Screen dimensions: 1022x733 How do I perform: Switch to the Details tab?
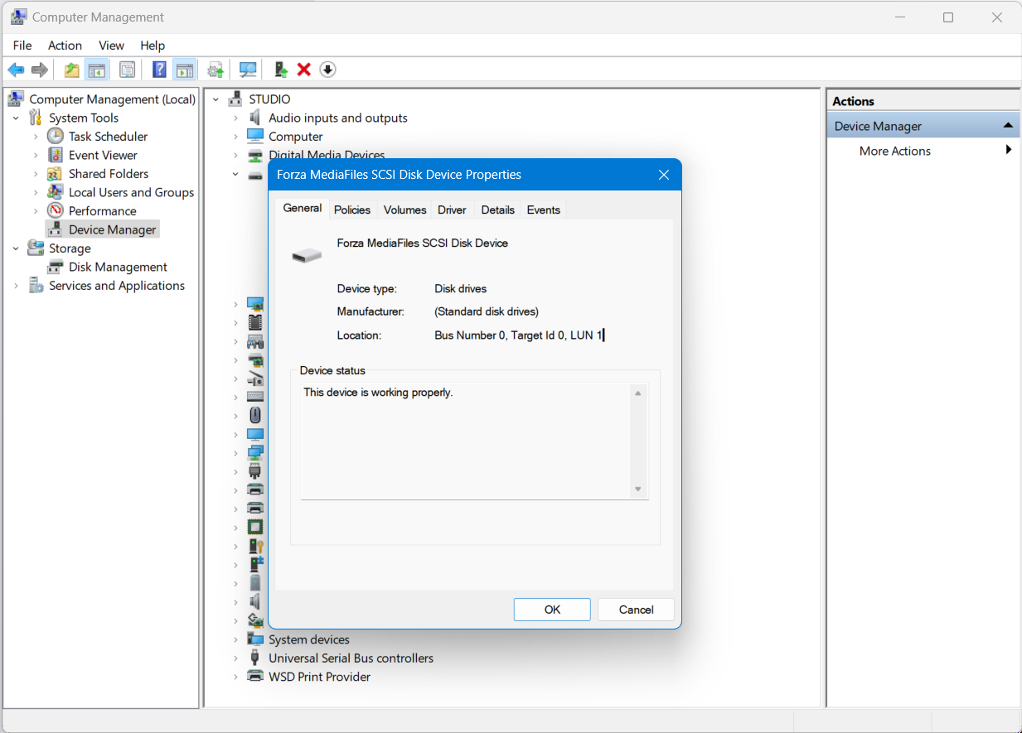click(x=497, y=210)
